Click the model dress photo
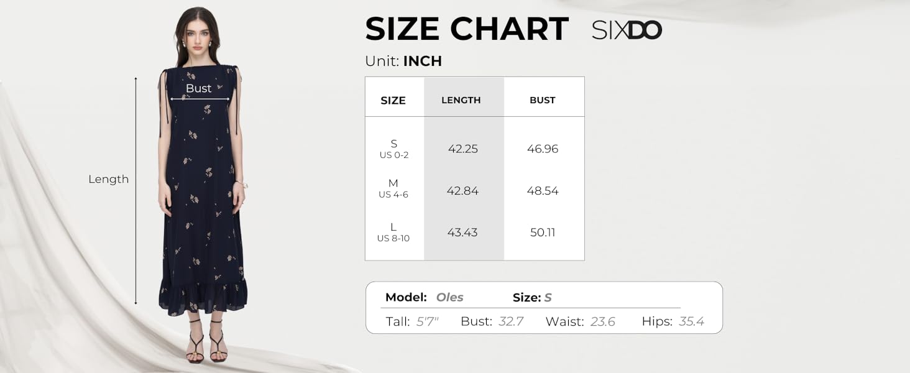 click(x=202, y=185)
